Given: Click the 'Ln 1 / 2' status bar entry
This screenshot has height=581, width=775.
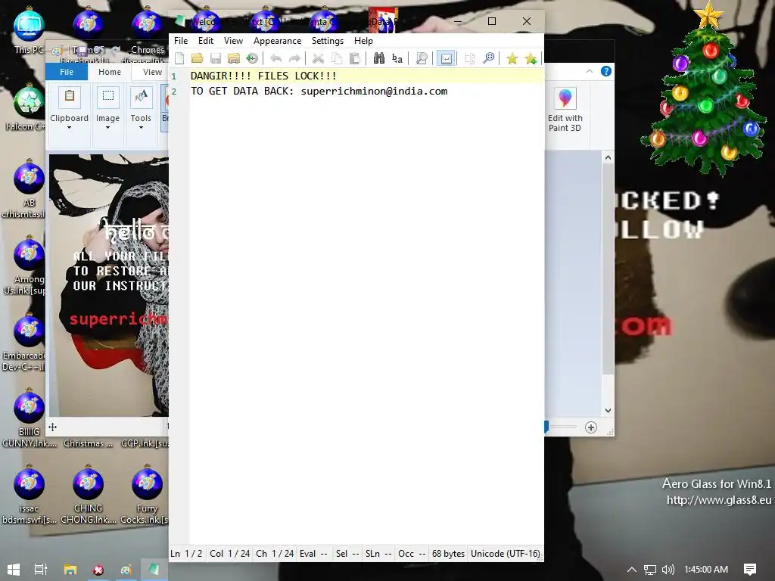Looking at the screenshot, I should tap(186, 553).
